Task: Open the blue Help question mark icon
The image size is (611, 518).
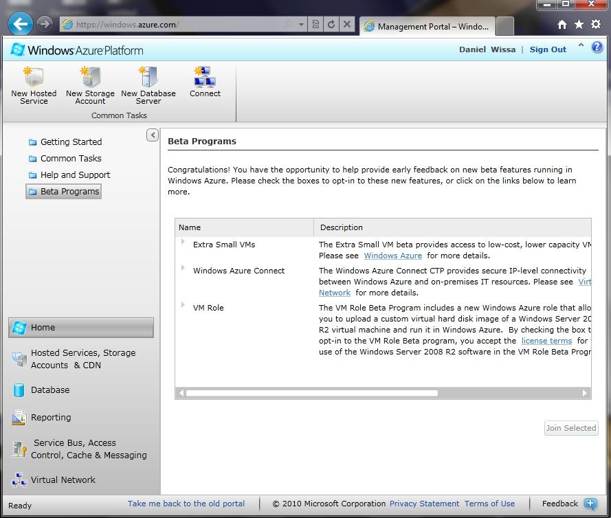Action: coord(597,47)
